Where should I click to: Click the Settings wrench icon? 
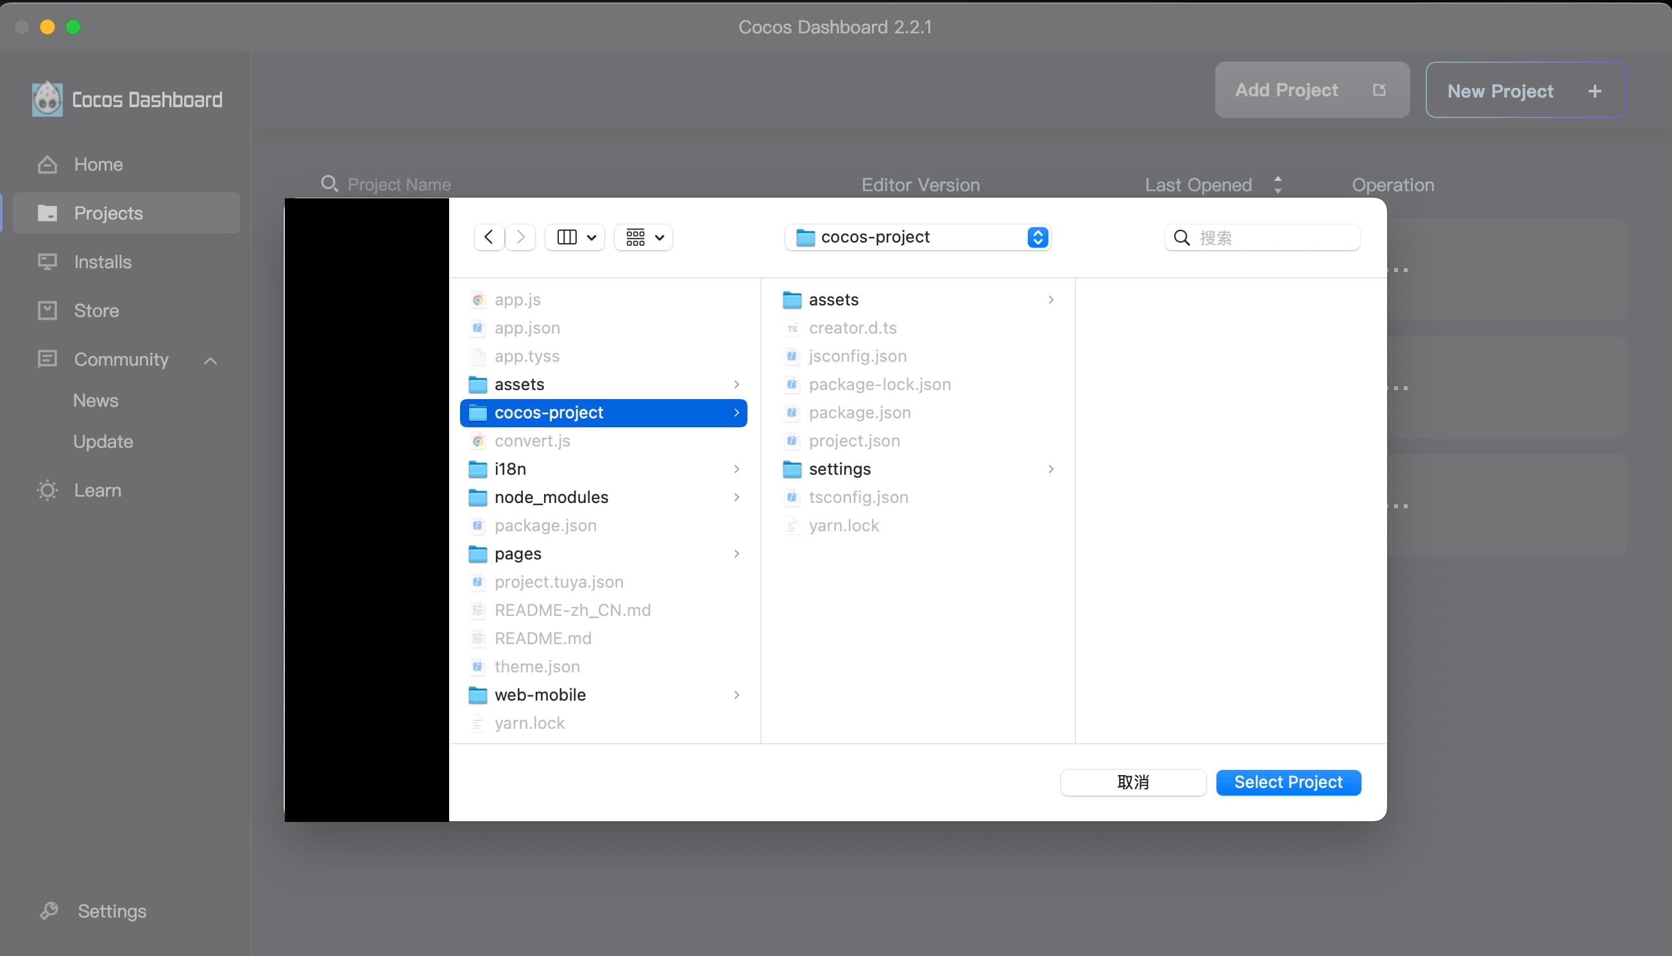pyautogui.click(x=49, y=910)
